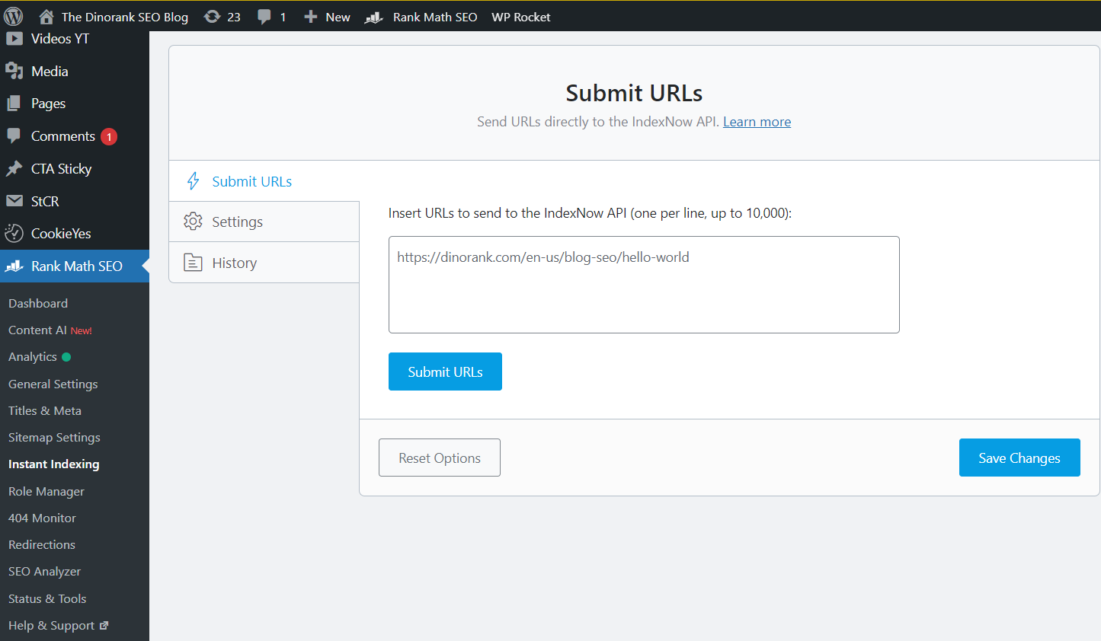Click inside the URLs textarea
Viewport: 1101px width, 641px height.
(644, 285)
